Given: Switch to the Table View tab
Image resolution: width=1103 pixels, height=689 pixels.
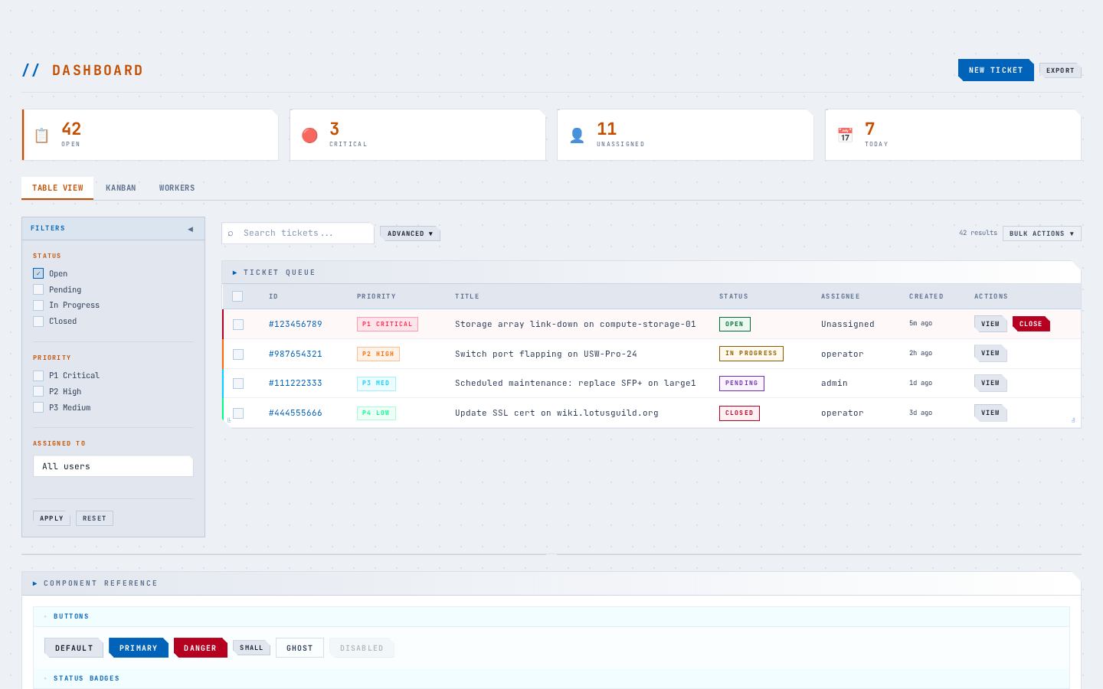Looking at the screenshot, I should [x=57, y=188].
